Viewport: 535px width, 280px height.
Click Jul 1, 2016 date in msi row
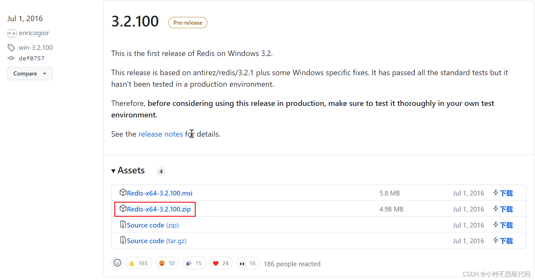tap(469, 193)
